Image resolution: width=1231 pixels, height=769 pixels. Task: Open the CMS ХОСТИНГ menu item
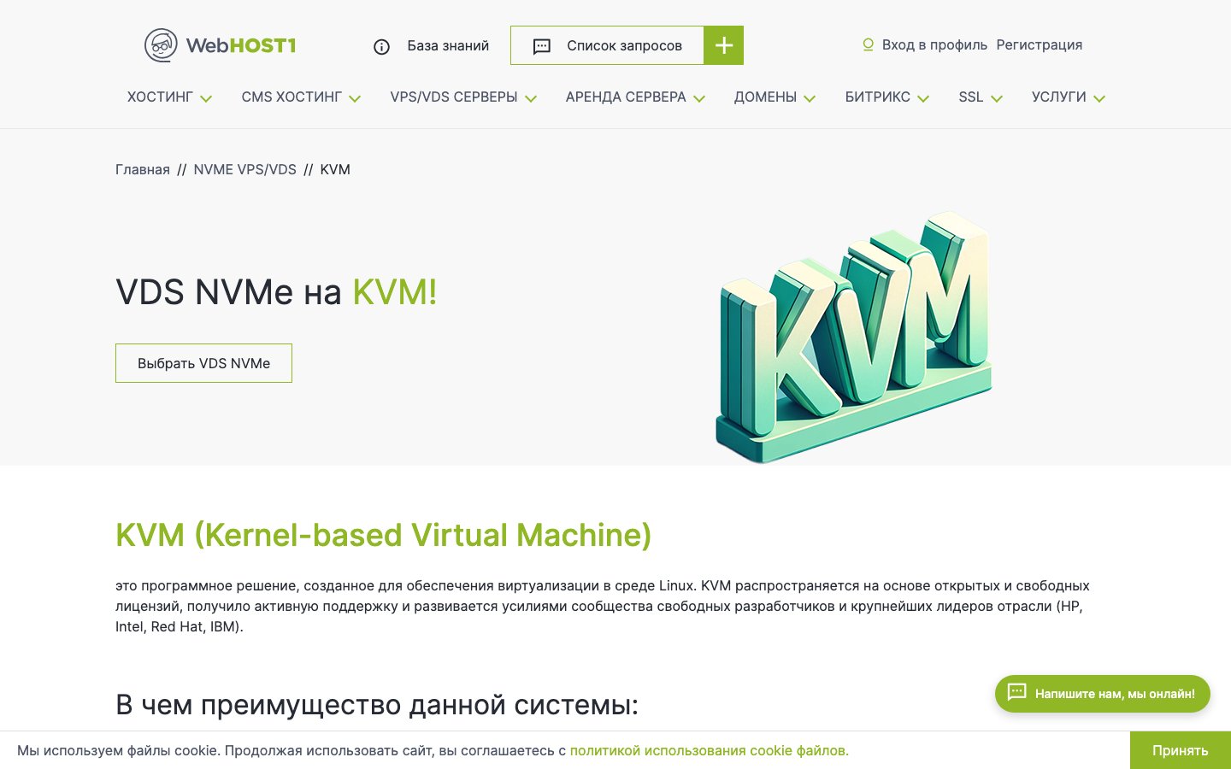tap(292, 97)
